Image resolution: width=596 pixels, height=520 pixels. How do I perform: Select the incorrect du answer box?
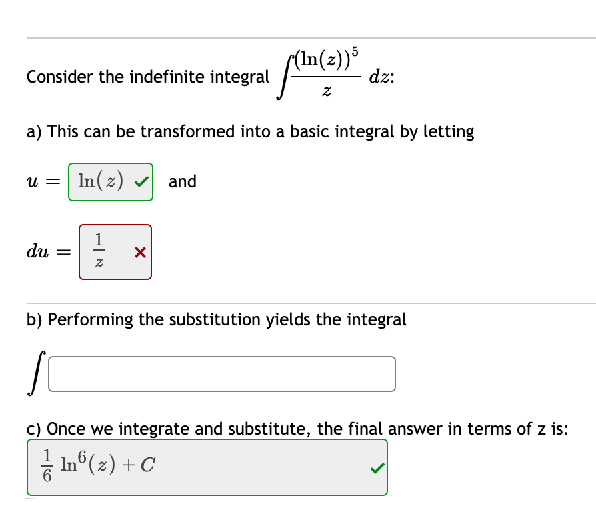pyautogui.click(x=115, y=252)
